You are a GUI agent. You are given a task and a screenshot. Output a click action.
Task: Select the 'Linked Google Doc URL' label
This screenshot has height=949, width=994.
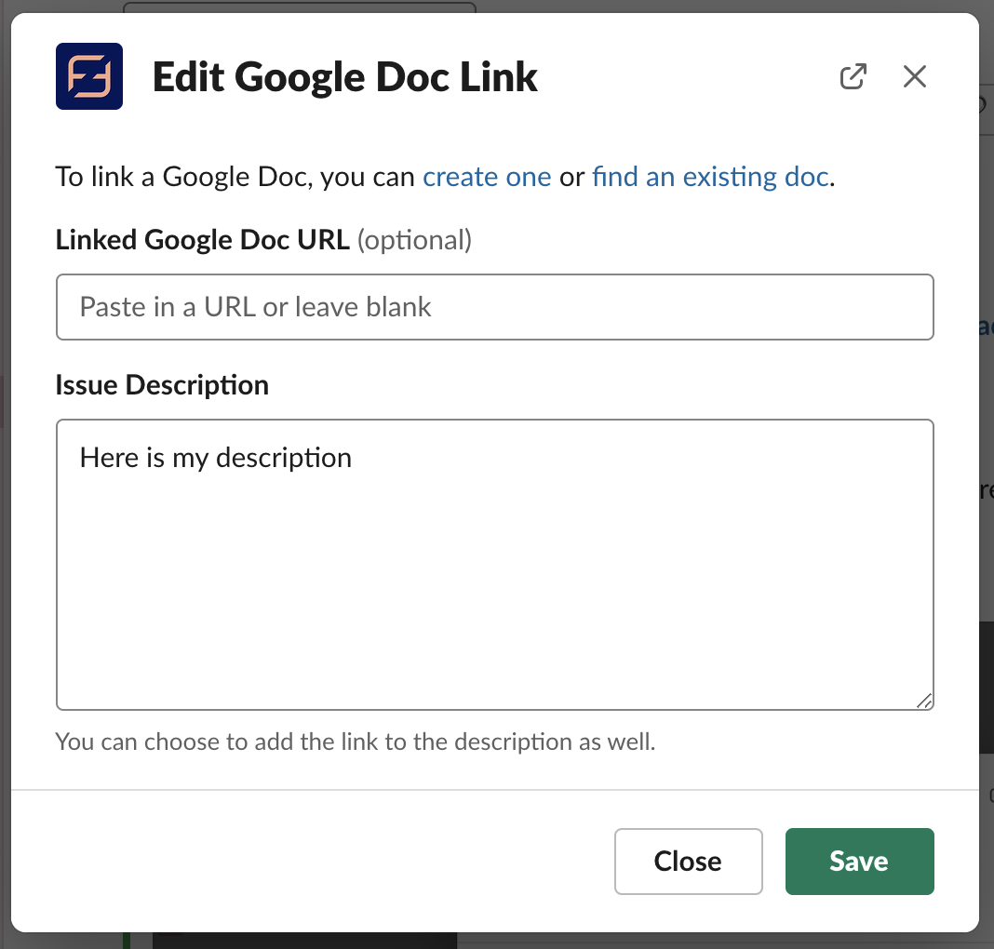coord(202,240)
